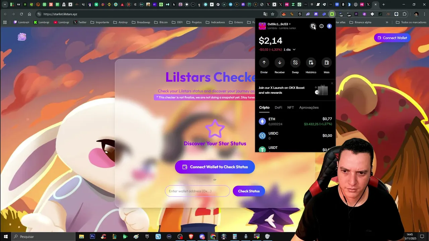429x241 pixels.
Task: Open File Explorer from the taskbar
Action: (81, 236)
